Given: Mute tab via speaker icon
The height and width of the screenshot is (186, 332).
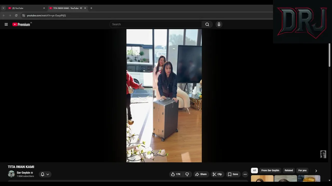Looking at the screenshot, I should click(x=81, y=8).
